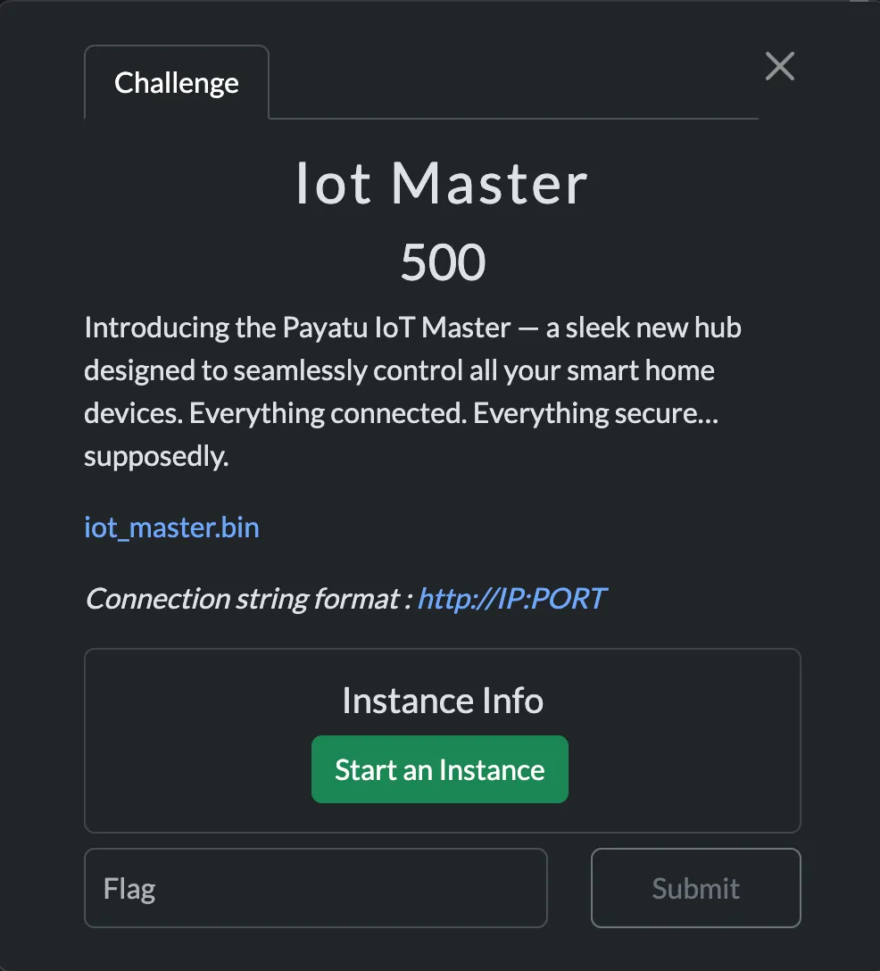880x971 pixels.
Task: Select the Challenge tab label
Action: [x=176, y=82]
